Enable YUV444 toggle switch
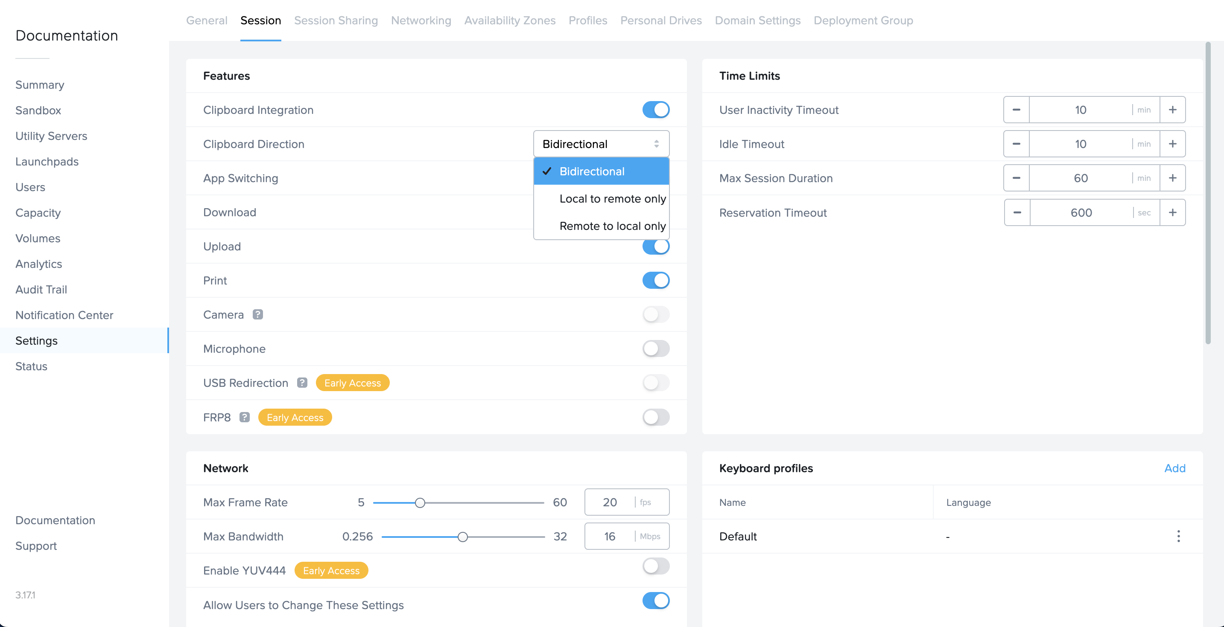 point(656,566)
